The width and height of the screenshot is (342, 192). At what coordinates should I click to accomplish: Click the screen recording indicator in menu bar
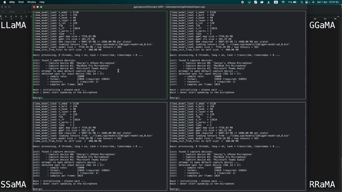coord(243,2)
